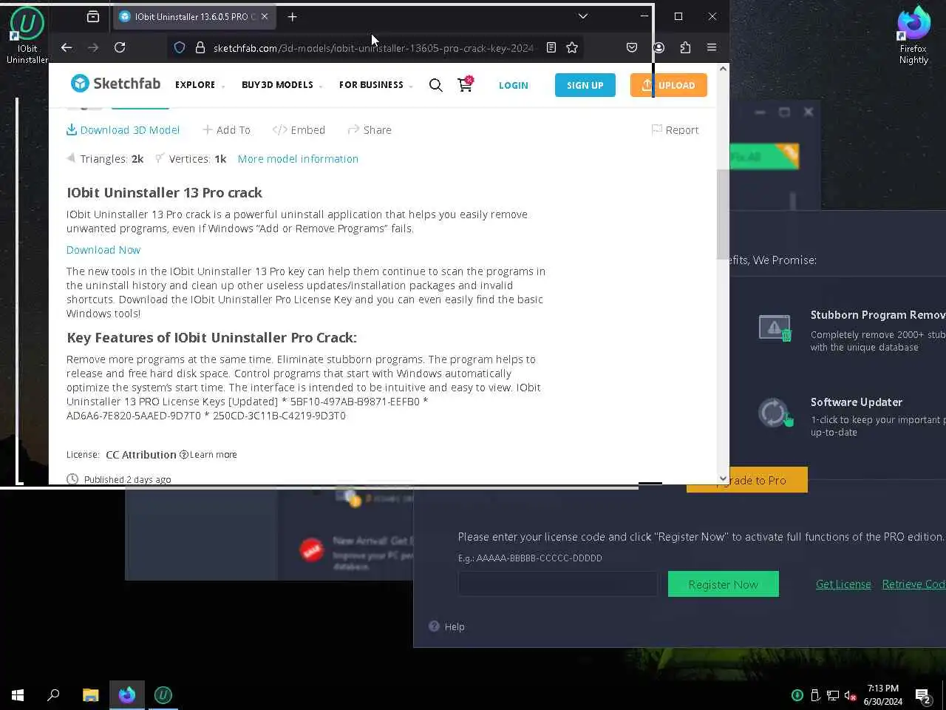Switch to Firefox Nightly in the taskbar

(127, 695)
